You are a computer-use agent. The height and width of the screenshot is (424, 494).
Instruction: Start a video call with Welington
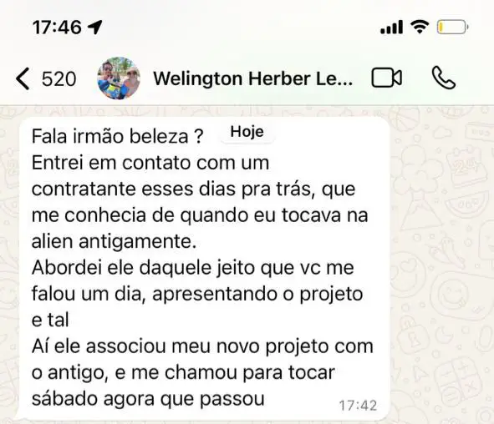[x=386, y=78]
